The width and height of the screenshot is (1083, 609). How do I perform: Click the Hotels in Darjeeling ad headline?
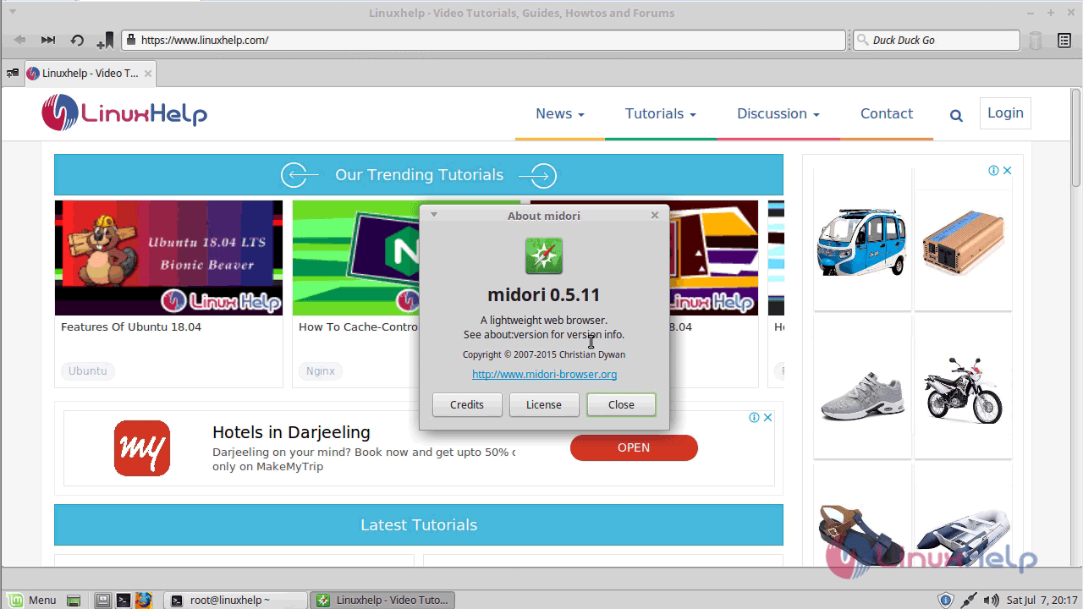(x=291, y=432)
